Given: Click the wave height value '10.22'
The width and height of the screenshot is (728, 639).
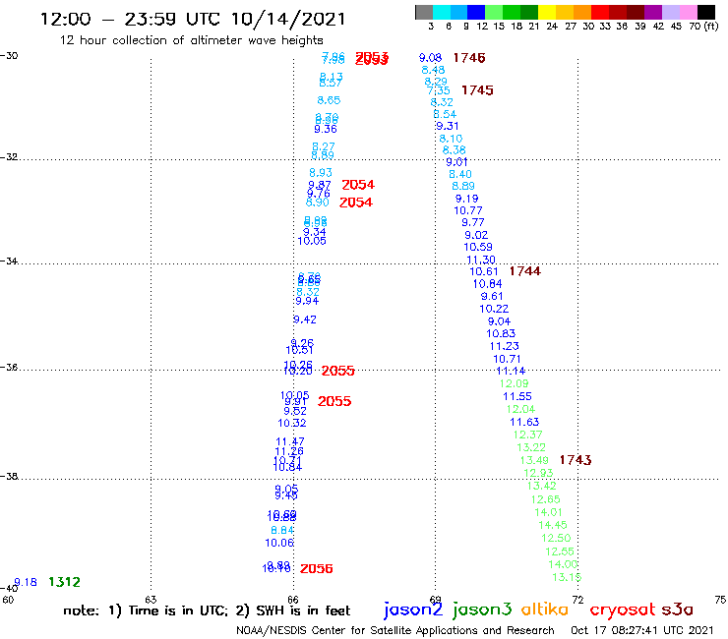Looking at the screenshot, I should coord(494,309).
